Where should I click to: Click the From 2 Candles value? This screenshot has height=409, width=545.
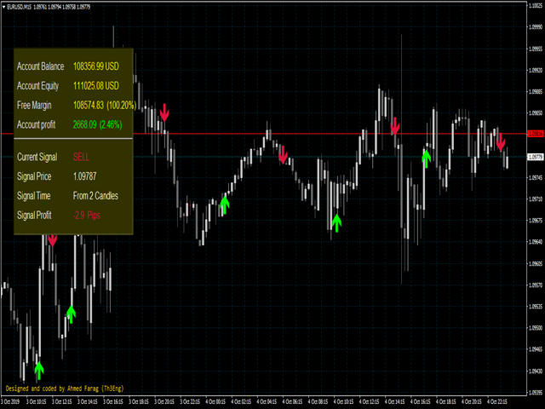pos(95,196)
